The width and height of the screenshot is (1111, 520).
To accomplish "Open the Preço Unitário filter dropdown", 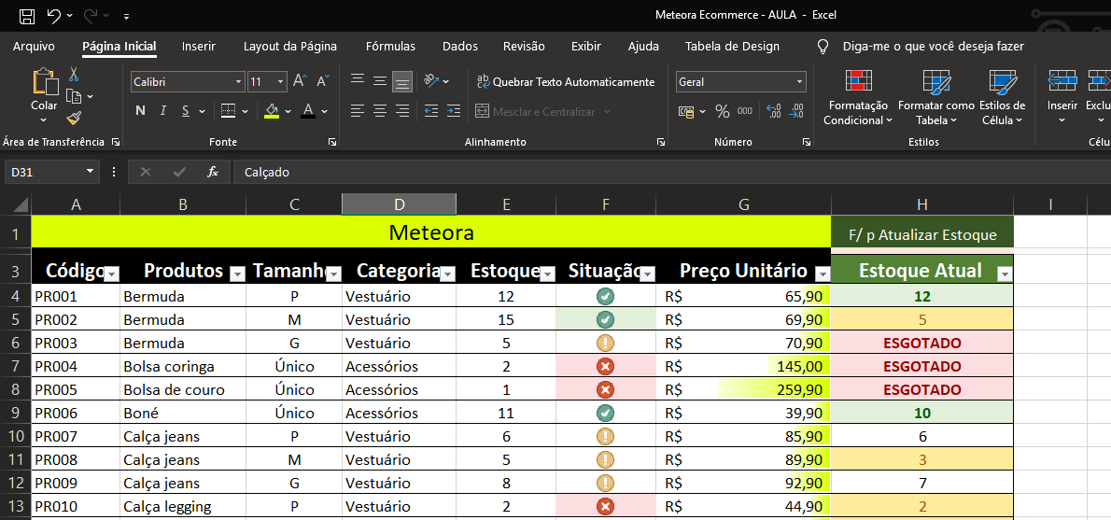I will pyautogui.click(x=823, y=274).
